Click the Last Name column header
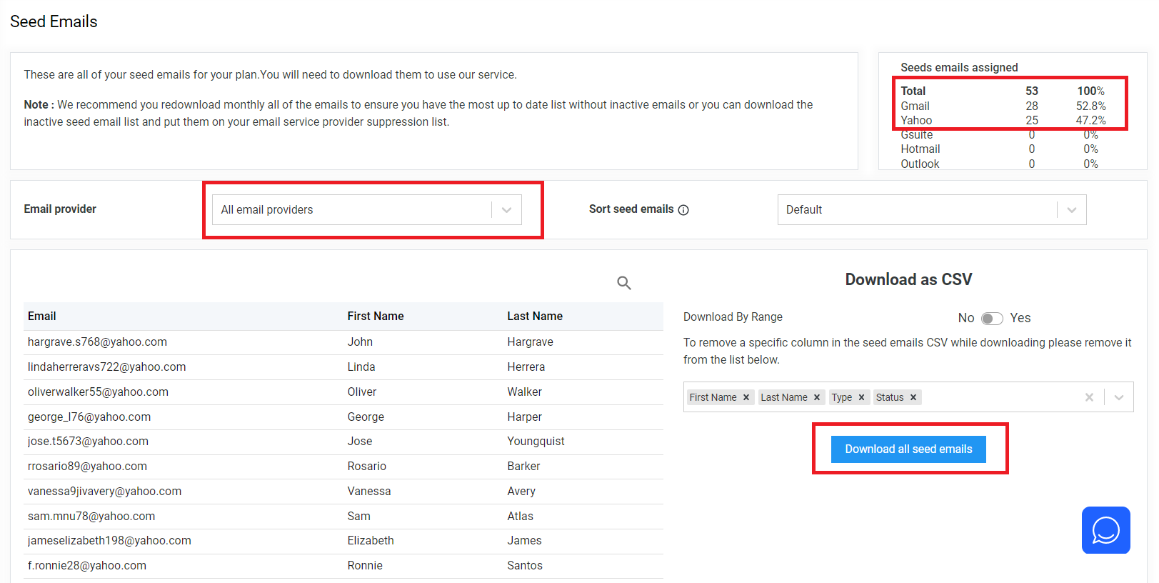Screen dimensions: 1159x583 (x=535, y=316)
